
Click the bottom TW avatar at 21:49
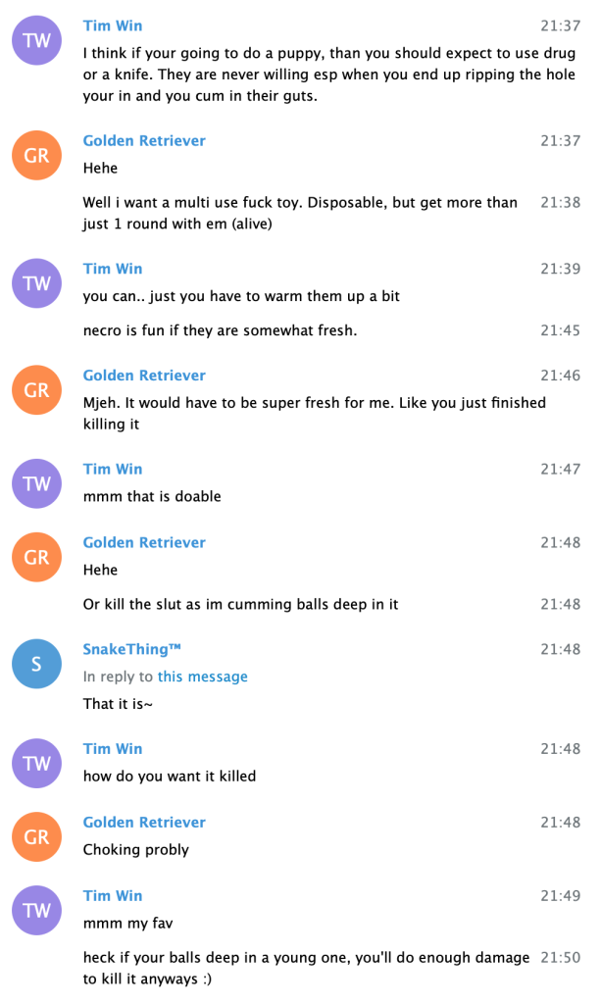(x=36, y=910)
